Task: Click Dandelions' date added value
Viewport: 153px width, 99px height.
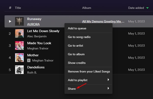Action: (x=136, y=70)
